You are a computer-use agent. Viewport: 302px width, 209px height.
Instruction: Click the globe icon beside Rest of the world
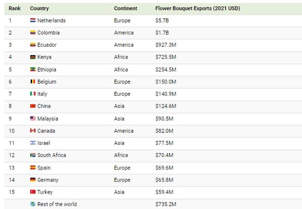click(33, 204)
